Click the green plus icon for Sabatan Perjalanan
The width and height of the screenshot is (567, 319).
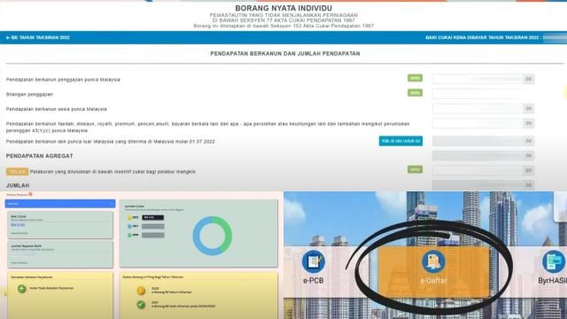point(21,289)
